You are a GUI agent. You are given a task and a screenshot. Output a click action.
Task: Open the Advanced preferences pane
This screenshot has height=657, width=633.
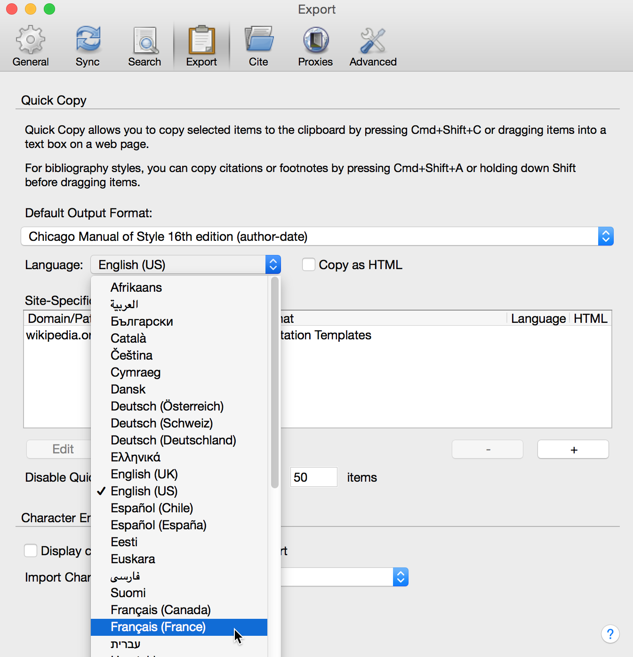pyautogui.click(x=372, y=45)
